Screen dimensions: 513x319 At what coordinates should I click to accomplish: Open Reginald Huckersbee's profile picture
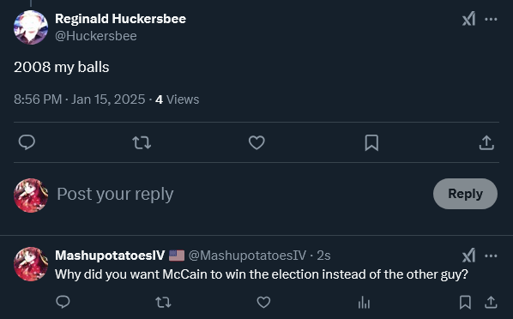[31, 27]
